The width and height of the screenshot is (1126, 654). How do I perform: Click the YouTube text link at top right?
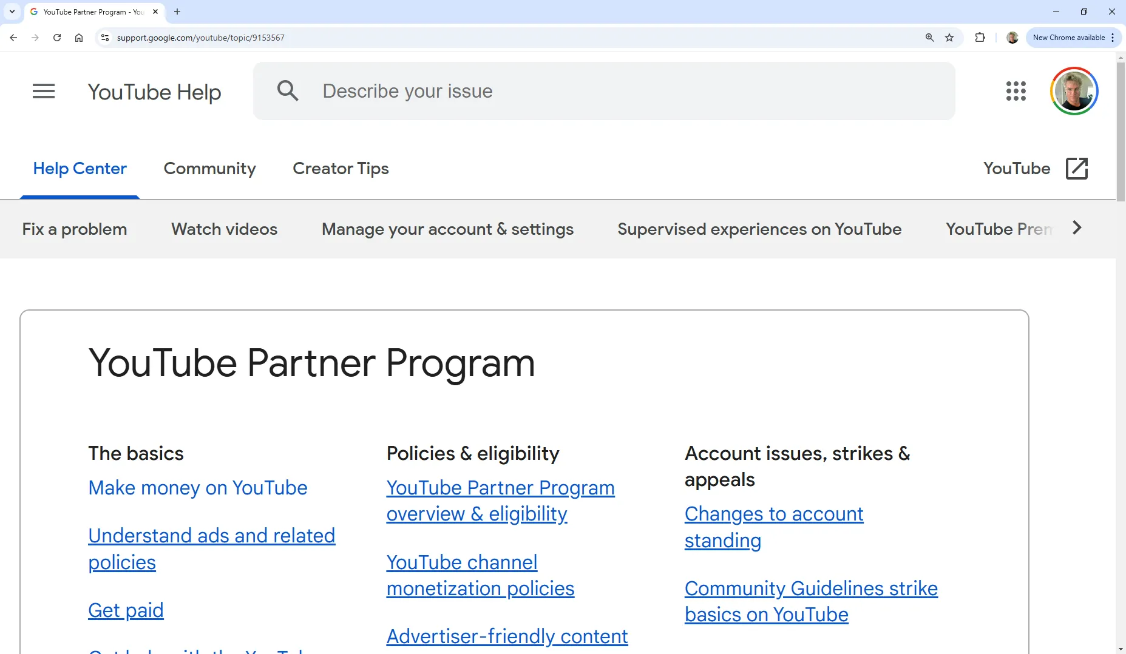(1017, 169)
